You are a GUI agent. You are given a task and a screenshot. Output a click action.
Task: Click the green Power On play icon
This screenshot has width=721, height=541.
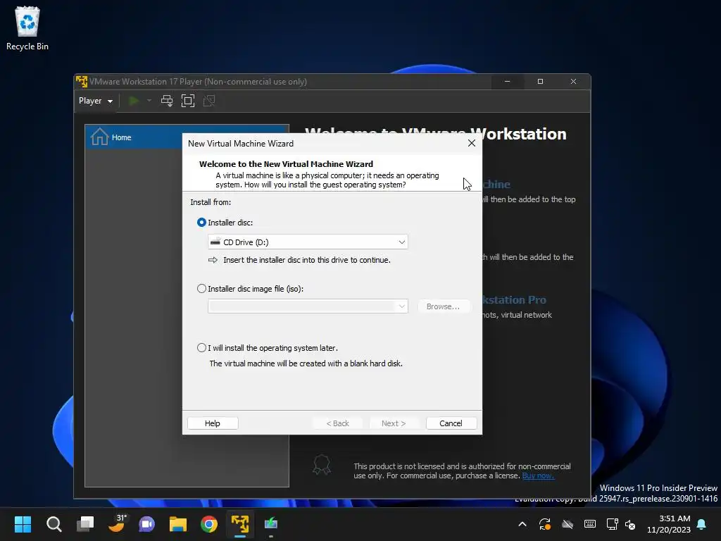134,101
